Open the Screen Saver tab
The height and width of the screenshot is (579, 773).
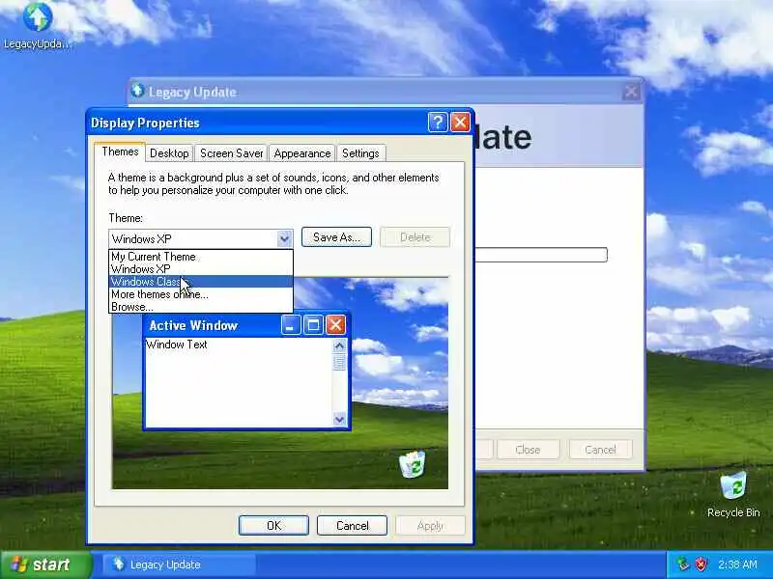(x=231, y=153)
